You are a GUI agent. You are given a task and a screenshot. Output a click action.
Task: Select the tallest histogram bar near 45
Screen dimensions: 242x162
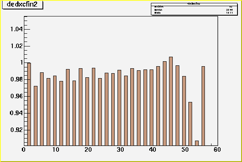(171, 101)
